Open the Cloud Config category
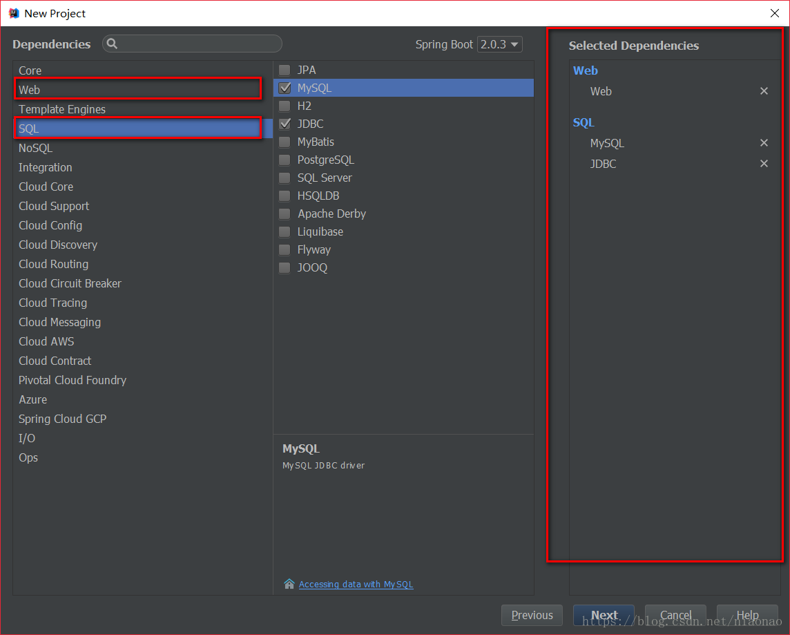Viewport: 790px width, 635px height. click(x=142, y=225)
